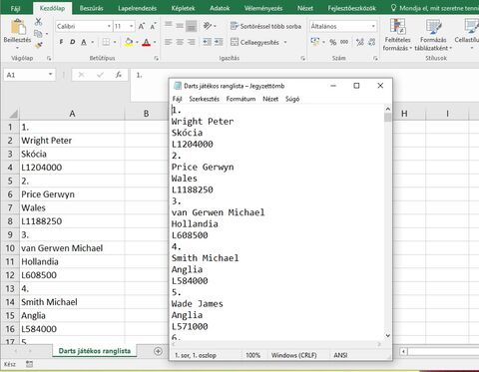Click the Beillesztés paste icon
This screenshot has height=372, width=479.
[x=18, y=27]
